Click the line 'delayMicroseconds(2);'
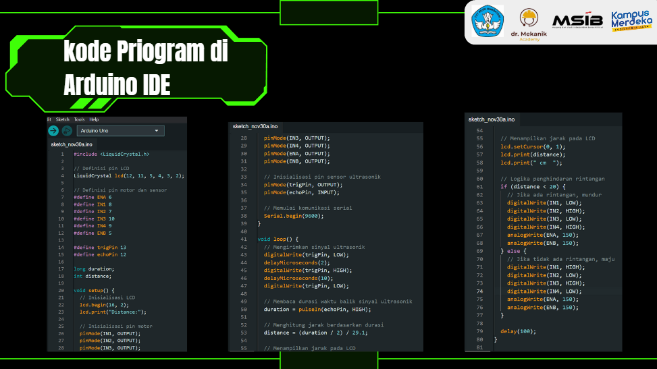 point(296,262)
